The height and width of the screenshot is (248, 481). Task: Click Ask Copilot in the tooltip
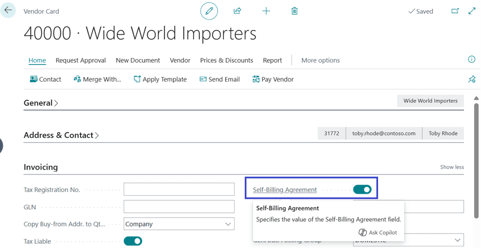(x=378, y=233)
